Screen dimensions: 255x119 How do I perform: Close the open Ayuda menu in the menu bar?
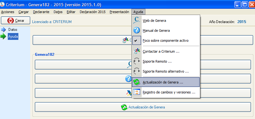coord(138,12)
